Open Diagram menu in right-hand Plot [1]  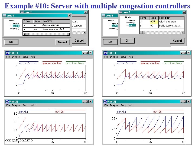point(114,57)
